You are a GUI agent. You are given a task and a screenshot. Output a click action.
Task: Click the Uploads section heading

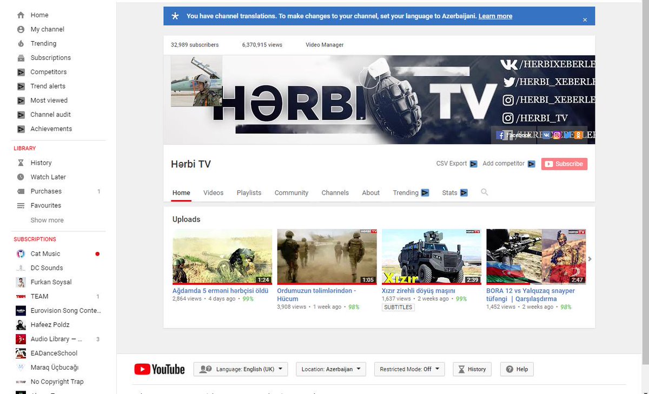click(186, 219)
